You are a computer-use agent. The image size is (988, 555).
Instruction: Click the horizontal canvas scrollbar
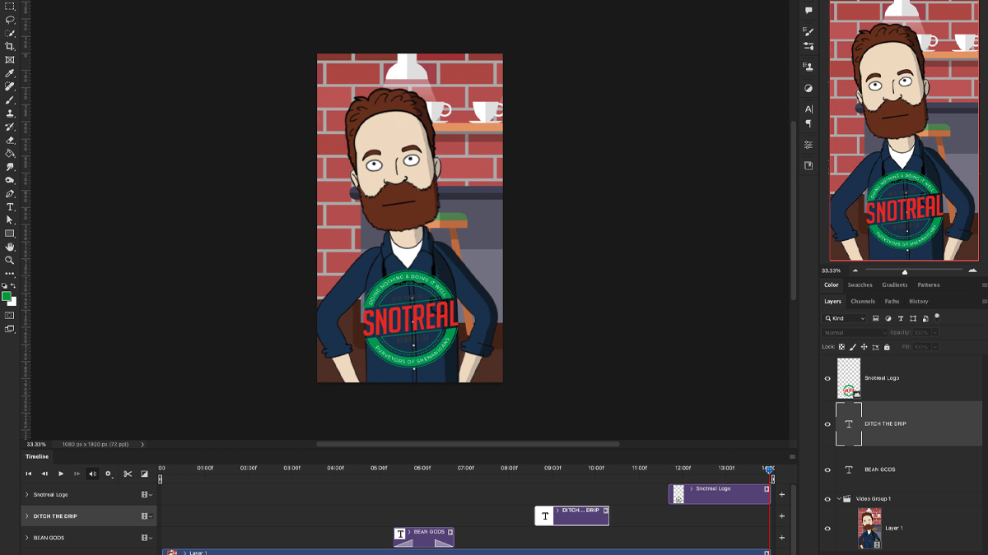(x=468, y=444)
